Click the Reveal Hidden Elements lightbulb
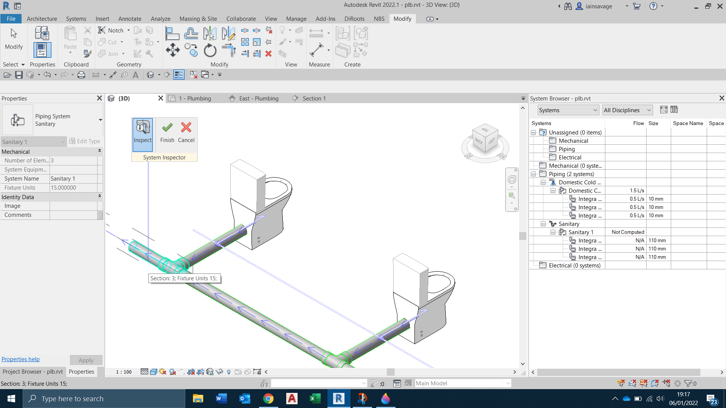 click(228, 372)
